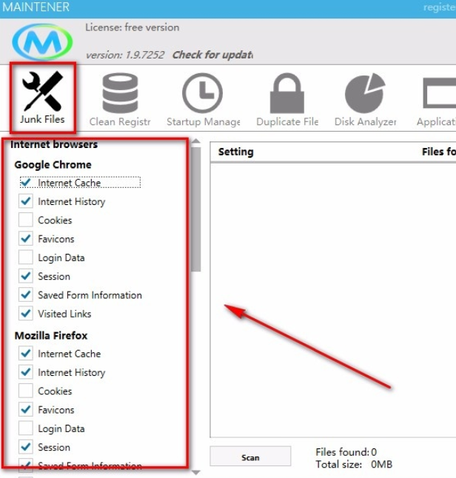
Task: Enable Chrome Login Data checkbox
Action: pos(26,257)
